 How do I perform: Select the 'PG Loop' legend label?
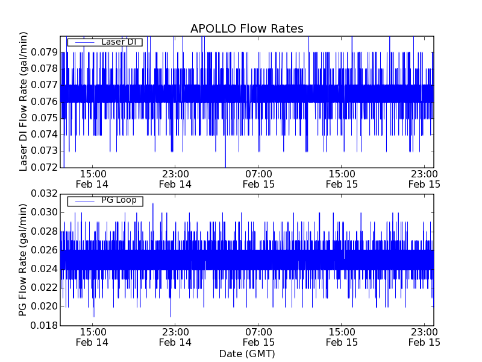119,200
